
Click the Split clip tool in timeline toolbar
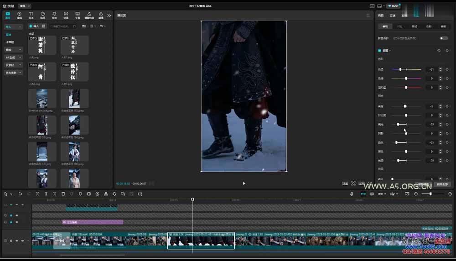coord(37,194)
